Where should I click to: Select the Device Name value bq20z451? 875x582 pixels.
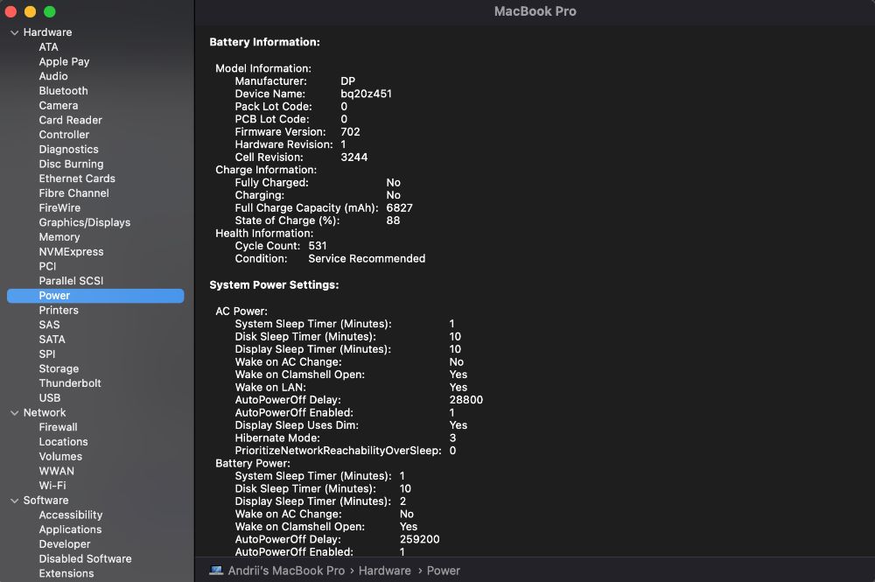pyautogui.click(x=366, y=94)
